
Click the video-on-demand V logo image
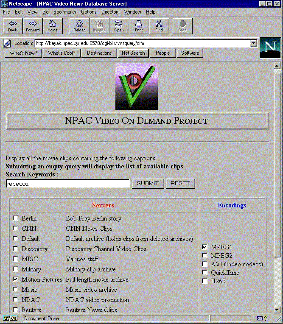pyautogui.click(x=137, y=87)
